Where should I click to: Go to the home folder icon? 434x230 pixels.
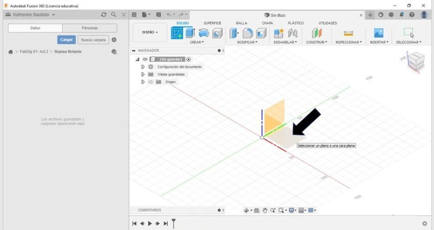point(10,52)
